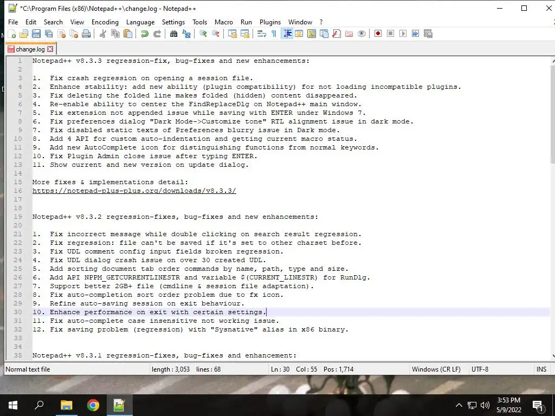Viewport: 555px width, 416px height.
Task: Open Find with the binoculars icon
Action: pyautogui.click(x=173, y=34)
